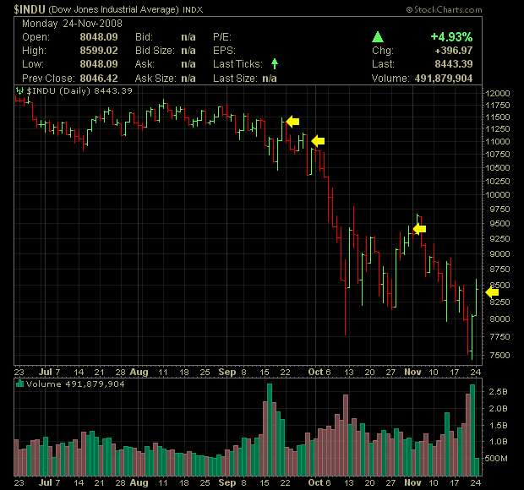Click the Aug label under the price chart
The image size is (524, 490).
tap(139, 372)
